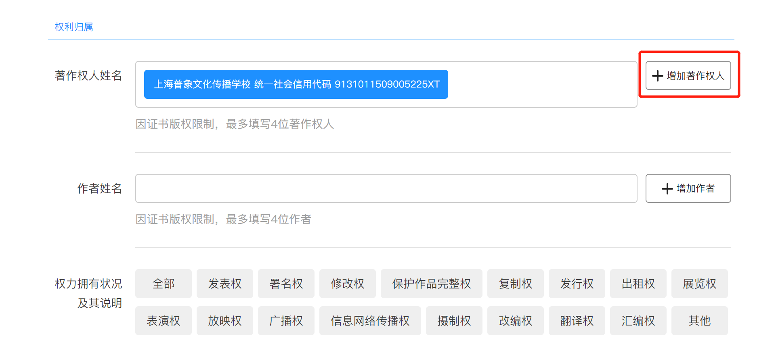Choose the 改编权 option

click(x=516, y=321)
